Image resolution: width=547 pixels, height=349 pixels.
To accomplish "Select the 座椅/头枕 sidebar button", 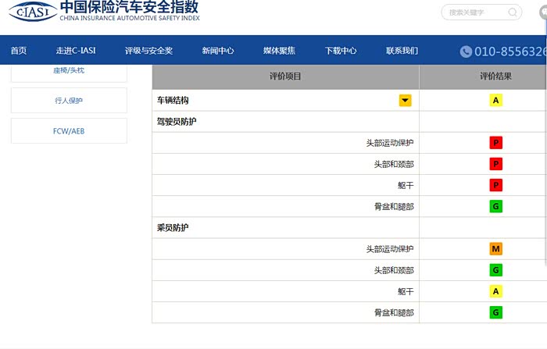I will [69, 73].
